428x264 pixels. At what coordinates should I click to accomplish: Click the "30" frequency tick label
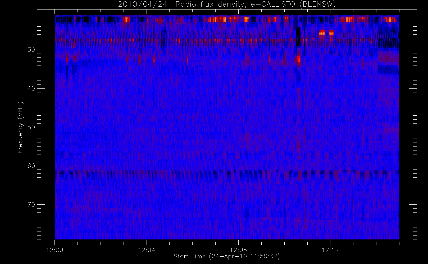coord(31,50)
